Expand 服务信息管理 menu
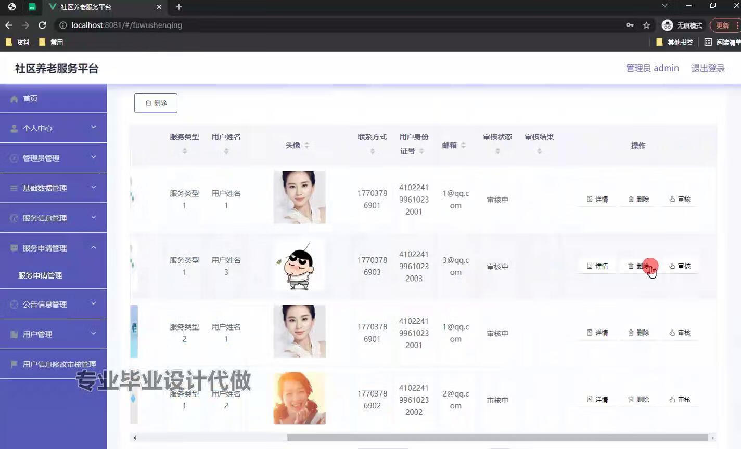This screenshot has width=741, height=449. click(x=54, y=218)
